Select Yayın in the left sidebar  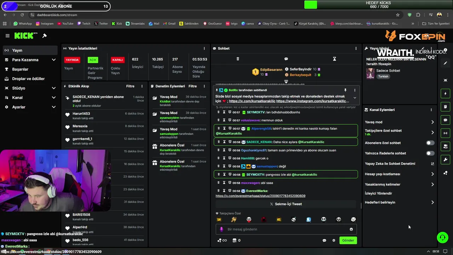(x=30, y=50)
